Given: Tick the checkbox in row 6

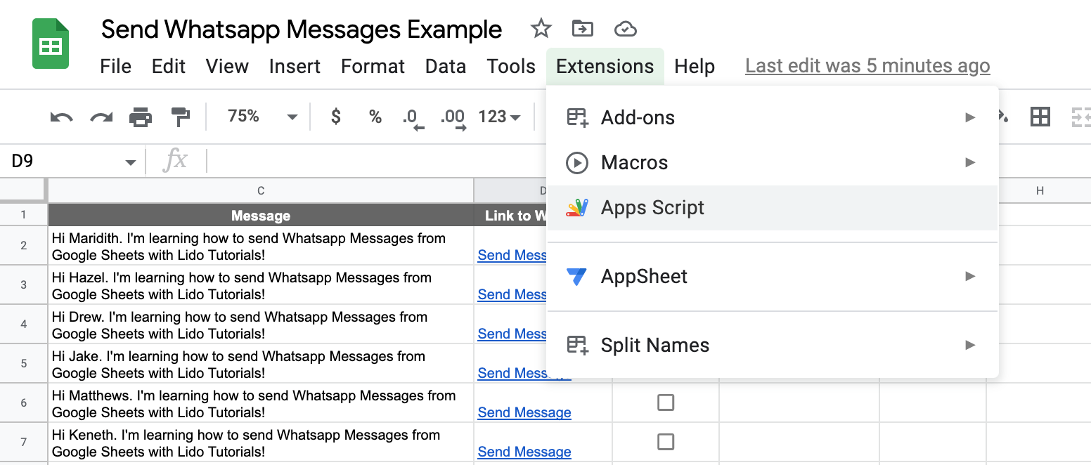Looking at the screenshot, I should coord(665,402).
